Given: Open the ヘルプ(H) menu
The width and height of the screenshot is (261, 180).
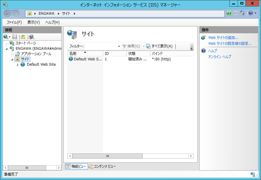Looking at the screenshot, I should pyautogui.click(x=52, y=22).
